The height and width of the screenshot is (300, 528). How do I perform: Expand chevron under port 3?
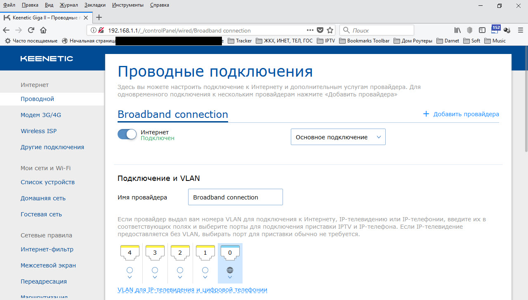[x=155, y=277]
